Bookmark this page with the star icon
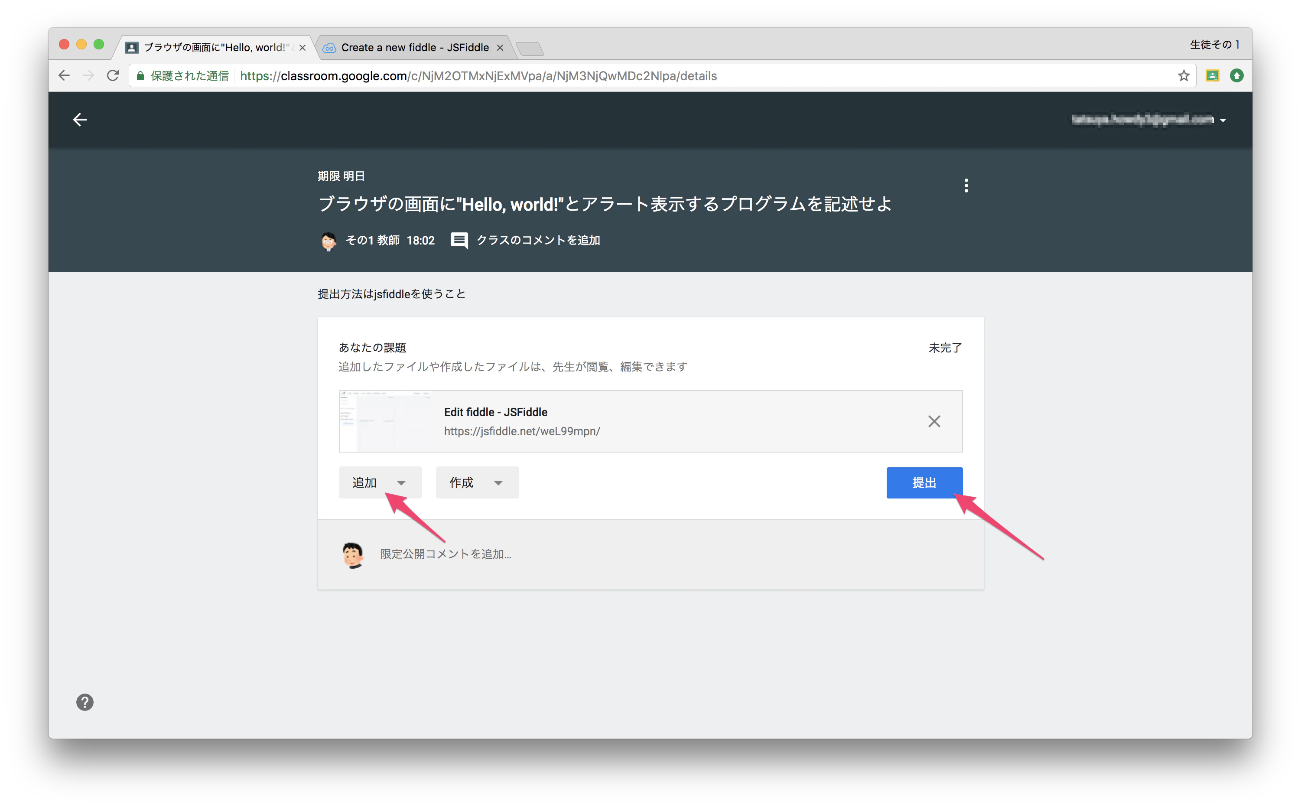The image size is (1301, 808). coord(1184,75)
